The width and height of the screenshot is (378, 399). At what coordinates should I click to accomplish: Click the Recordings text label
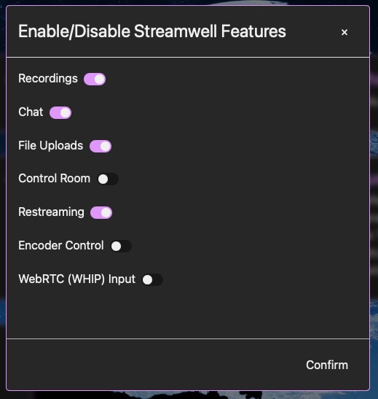[48, 79]
